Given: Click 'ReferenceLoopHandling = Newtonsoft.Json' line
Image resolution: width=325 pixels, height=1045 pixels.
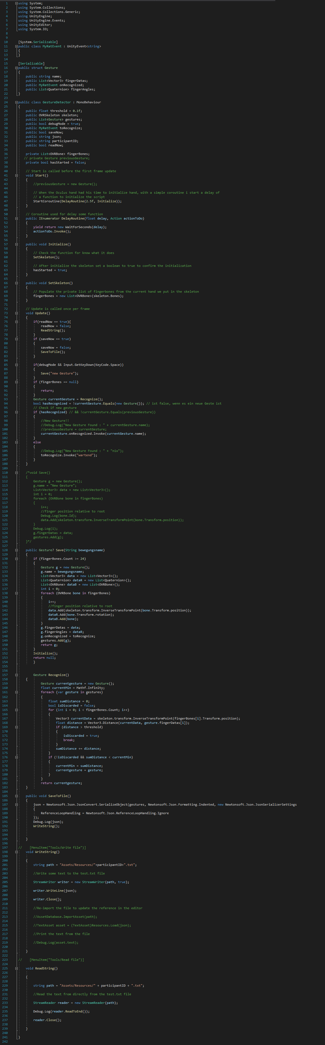Looking at the screenshot, I should [x=105, y=813].
